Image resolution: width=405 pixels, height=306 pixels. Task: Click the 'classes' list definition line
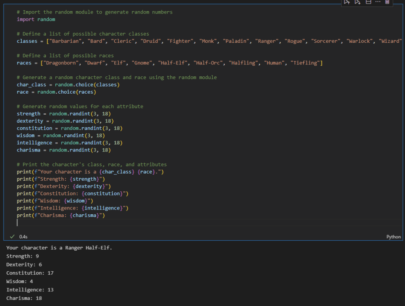(x=209, y=41)
